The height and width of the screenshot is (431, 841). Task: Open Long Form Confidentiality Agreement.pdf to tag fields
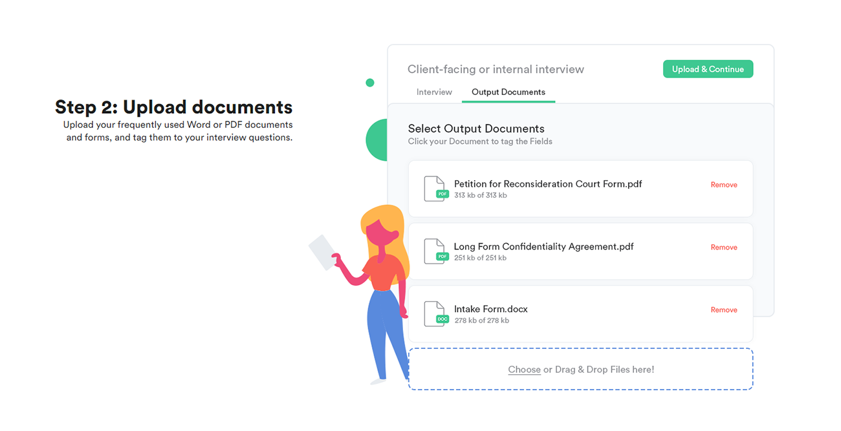543,247
